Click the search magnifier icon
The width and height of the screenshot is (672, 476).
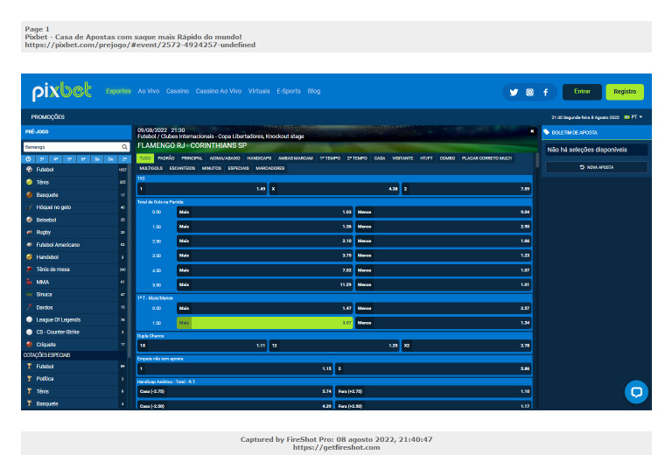coord(125,147)
